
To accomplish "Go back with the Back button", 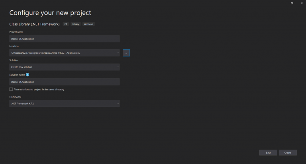I will 268,152.
